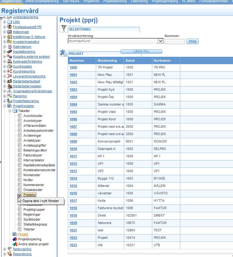
Task: Select Statistikbegrepp table entry
Action: [x=35, y=224]
